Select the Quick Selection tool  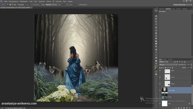click(x=156, y=19)
